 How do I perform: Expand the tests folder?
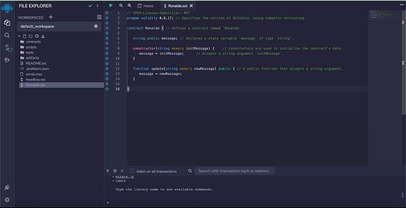pyautogui.click(x=30, y=52)
